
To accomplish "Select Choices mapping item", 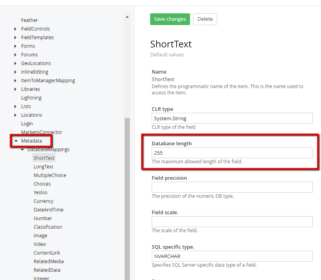I will coord(42,184).
